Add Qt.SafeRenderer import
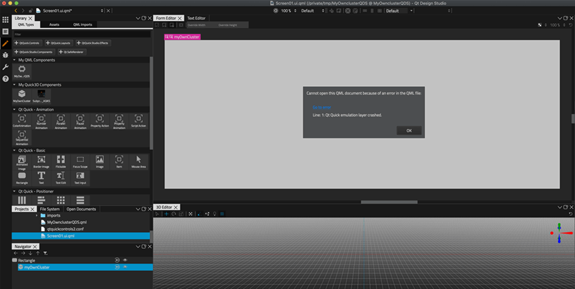Image resolution: width=575 pixels, height=289 pixels. coord(72,52)
